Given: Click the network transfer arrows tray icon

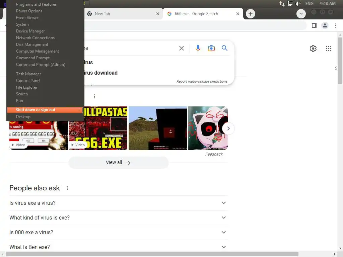Looking at the screenshot, I should click(x=282, y=3).
